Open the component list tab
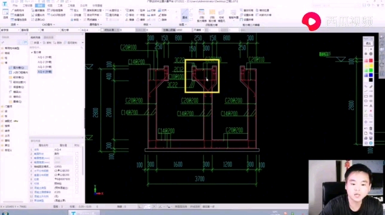This screenshot has height=215, width=385. [35, 38]
